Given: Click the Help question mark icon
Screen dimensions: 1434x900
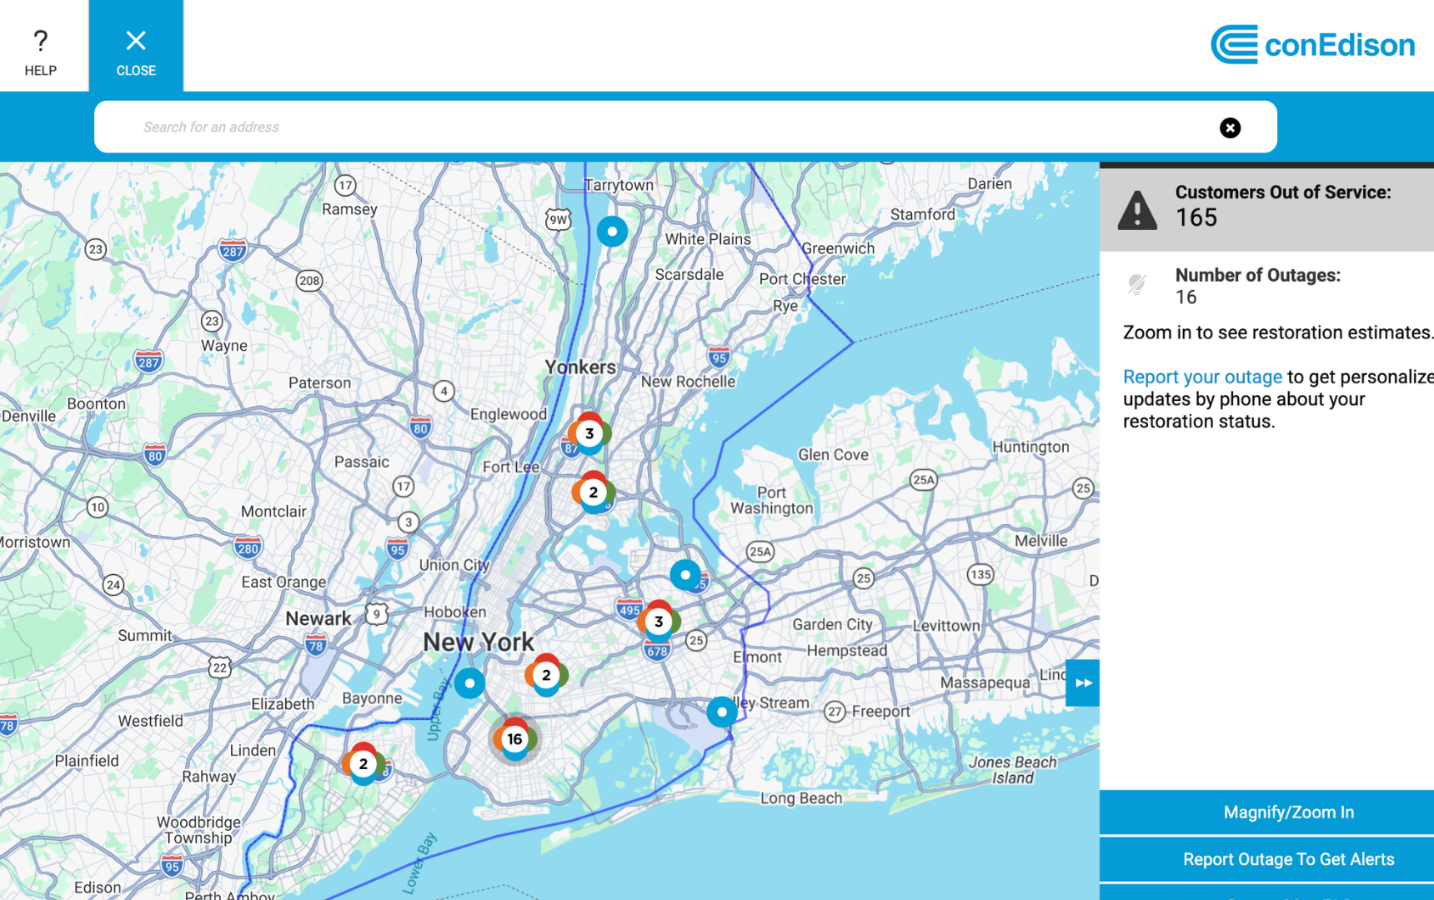Looking at the screenshot, I should click(x=40, y=42).
